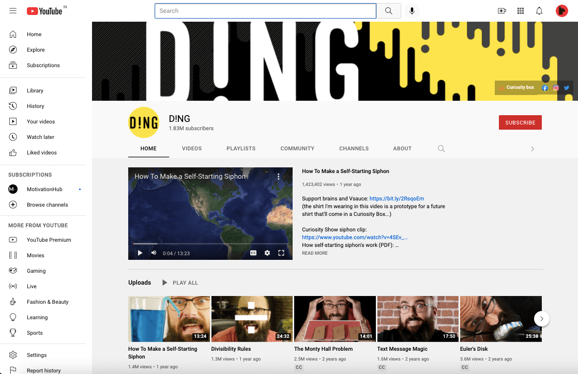The width and height of the screenshot is (578, 374).
Task: Open Sports in sidebar
Action: point(43,333)
